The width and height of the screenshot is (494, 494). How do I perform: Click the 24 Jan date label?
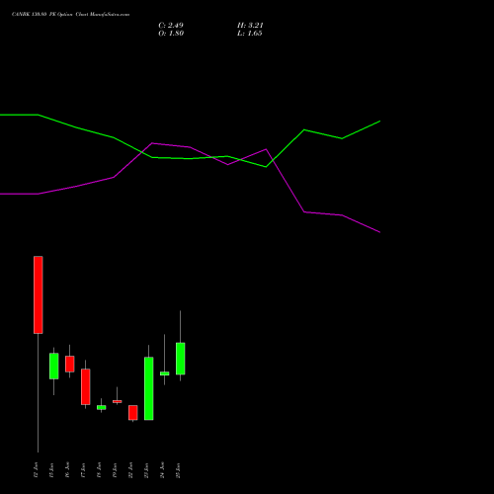(162, 470)
